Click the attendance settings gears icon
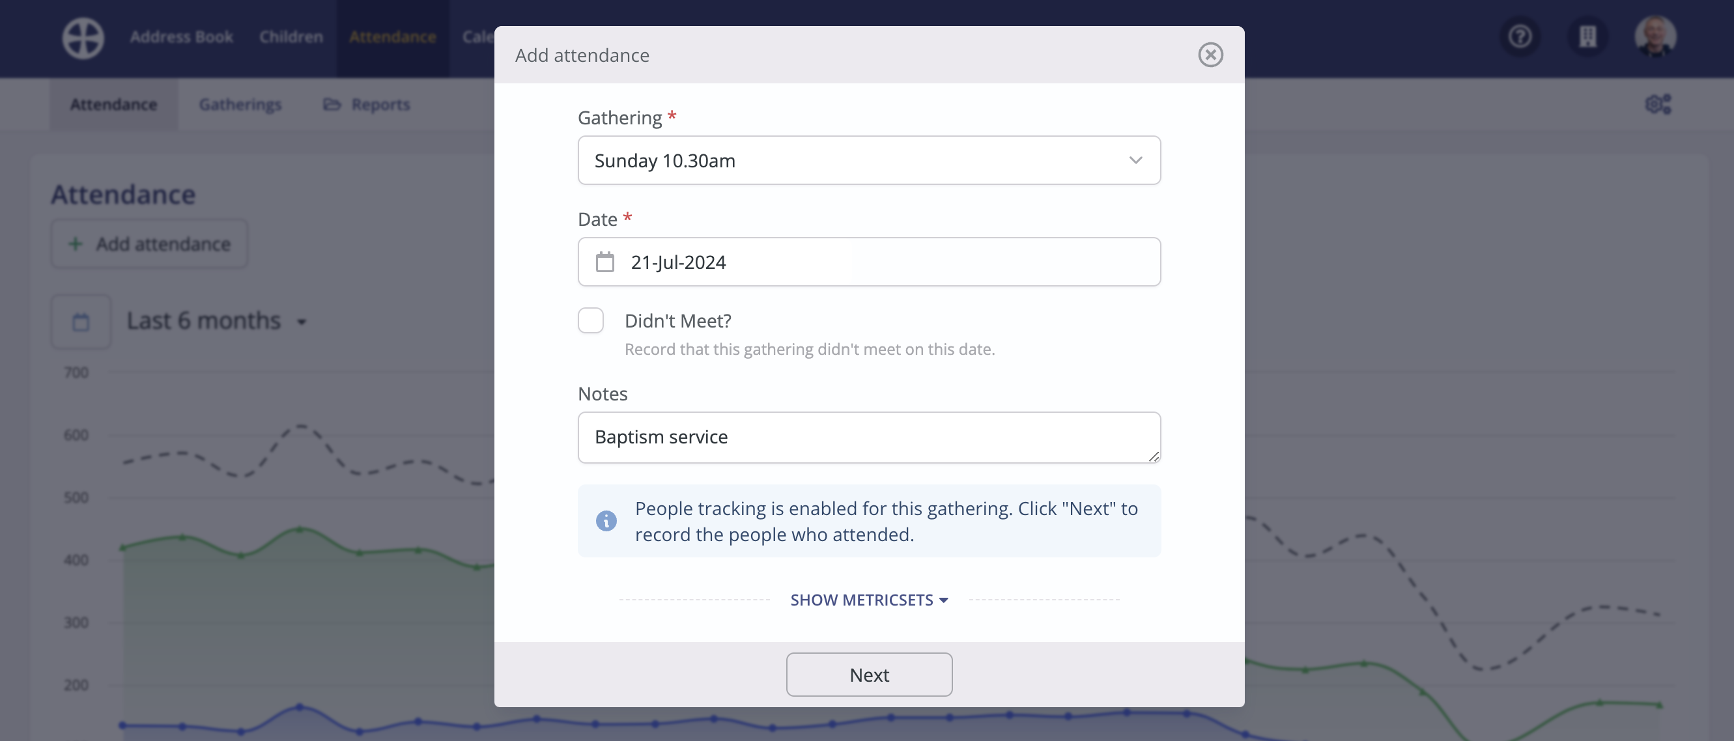The image size is (1734, 741). (1657, 104)
